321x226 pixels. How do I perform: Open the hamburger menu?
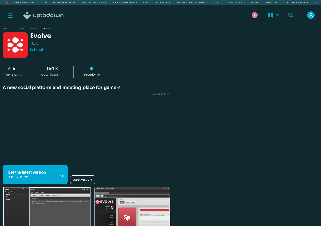pos(10,15)
